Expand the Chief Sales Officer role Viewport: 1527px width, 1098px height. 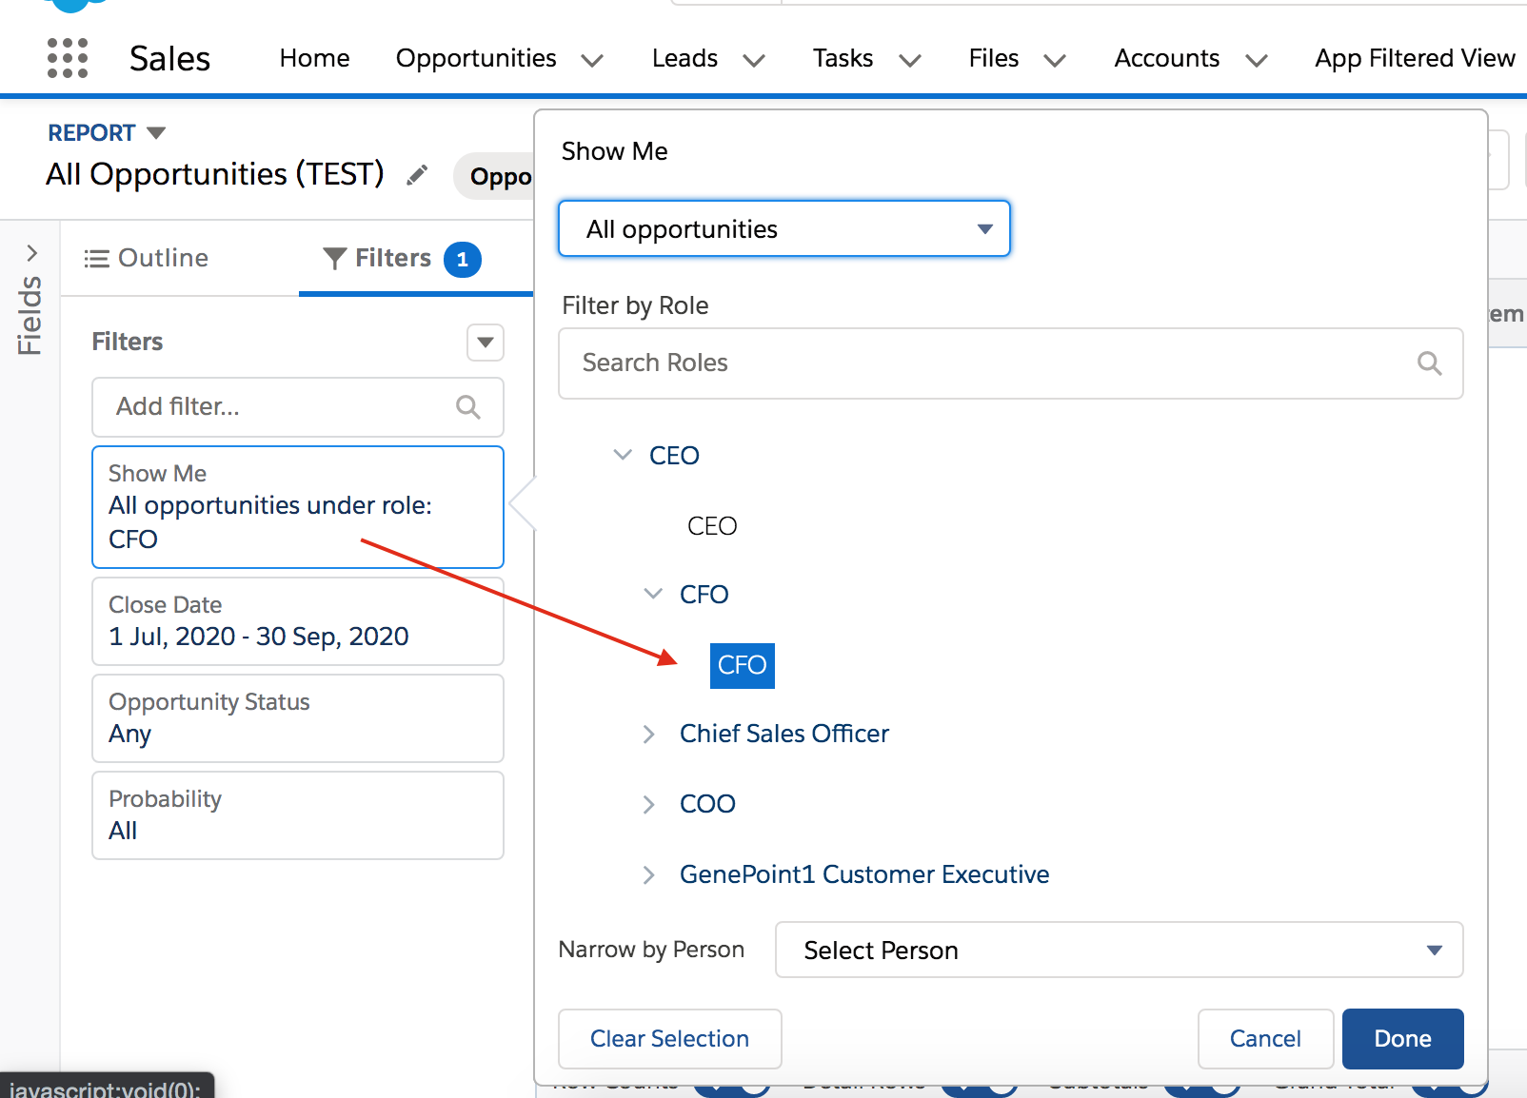(x=648, y=734)
